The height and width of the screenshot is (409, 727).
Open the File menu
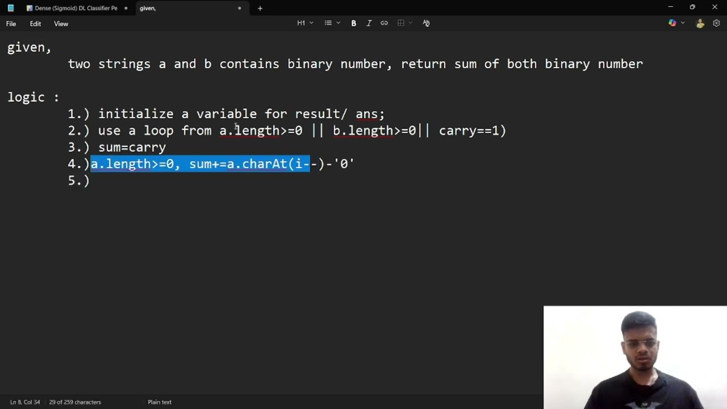pyautogui.click(x=11, y=23)
